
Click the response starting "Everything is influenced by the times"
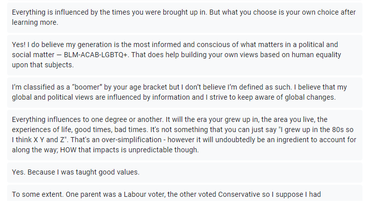click(x=182, y=17)
